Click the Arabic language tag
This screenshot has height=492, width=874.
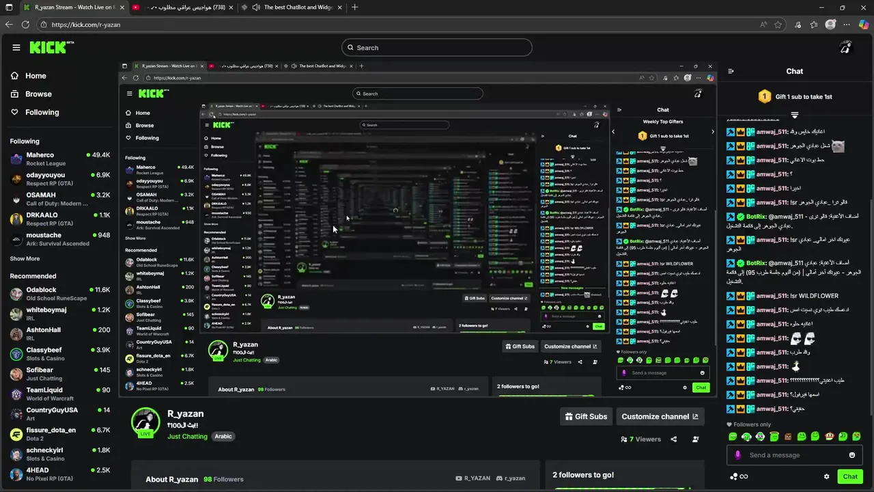pyautogui.click(x=223, y=437)
